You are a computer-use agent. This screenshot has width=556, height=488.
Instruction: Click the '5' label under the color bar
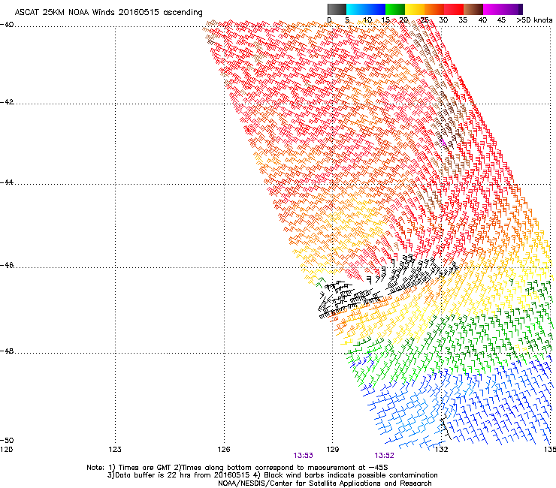click(x=347, y=20)
